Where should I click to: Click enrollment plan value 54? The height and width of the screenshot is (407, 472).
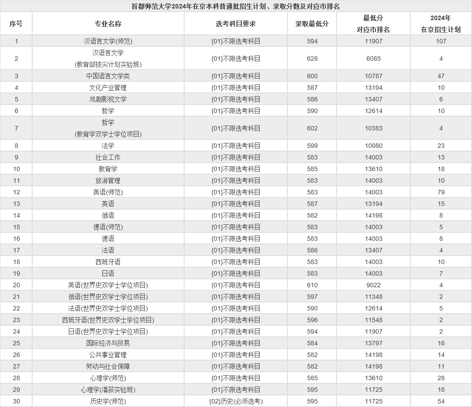pyautogui.click(x=441, y=401)
